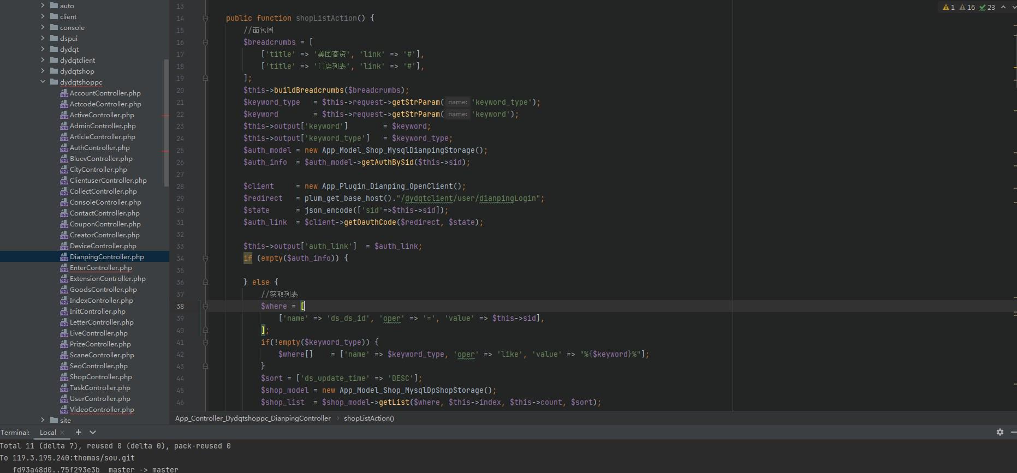Viewport: 1017px width, 473px height.
Task: Click terminal text 'thomas/sou.git'
Action: tap(104, 458)
